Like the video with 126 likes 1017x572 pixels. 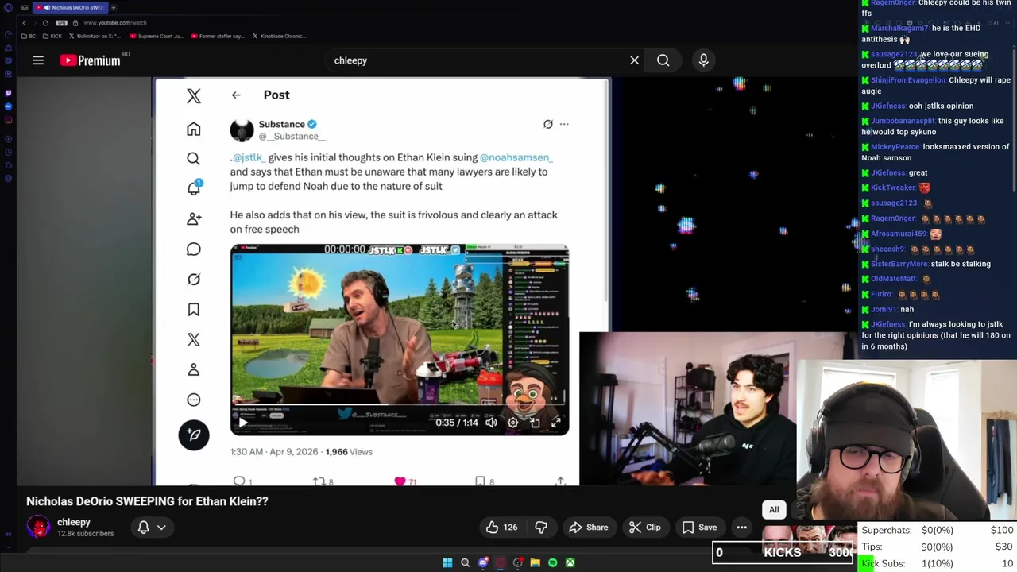coord(502,528)
